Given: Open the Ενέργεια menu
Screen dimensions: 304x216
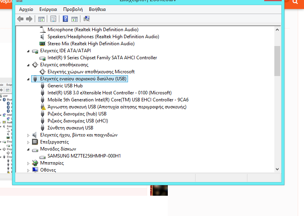Looking at the screenshot, I should pyautogui.click(x=48, y=9).
